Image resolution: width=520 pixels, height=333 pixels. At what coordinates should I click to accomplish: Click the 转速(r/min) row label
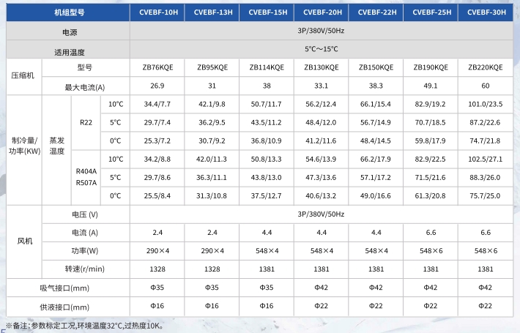pyautogui.click(x=85, y=269)
